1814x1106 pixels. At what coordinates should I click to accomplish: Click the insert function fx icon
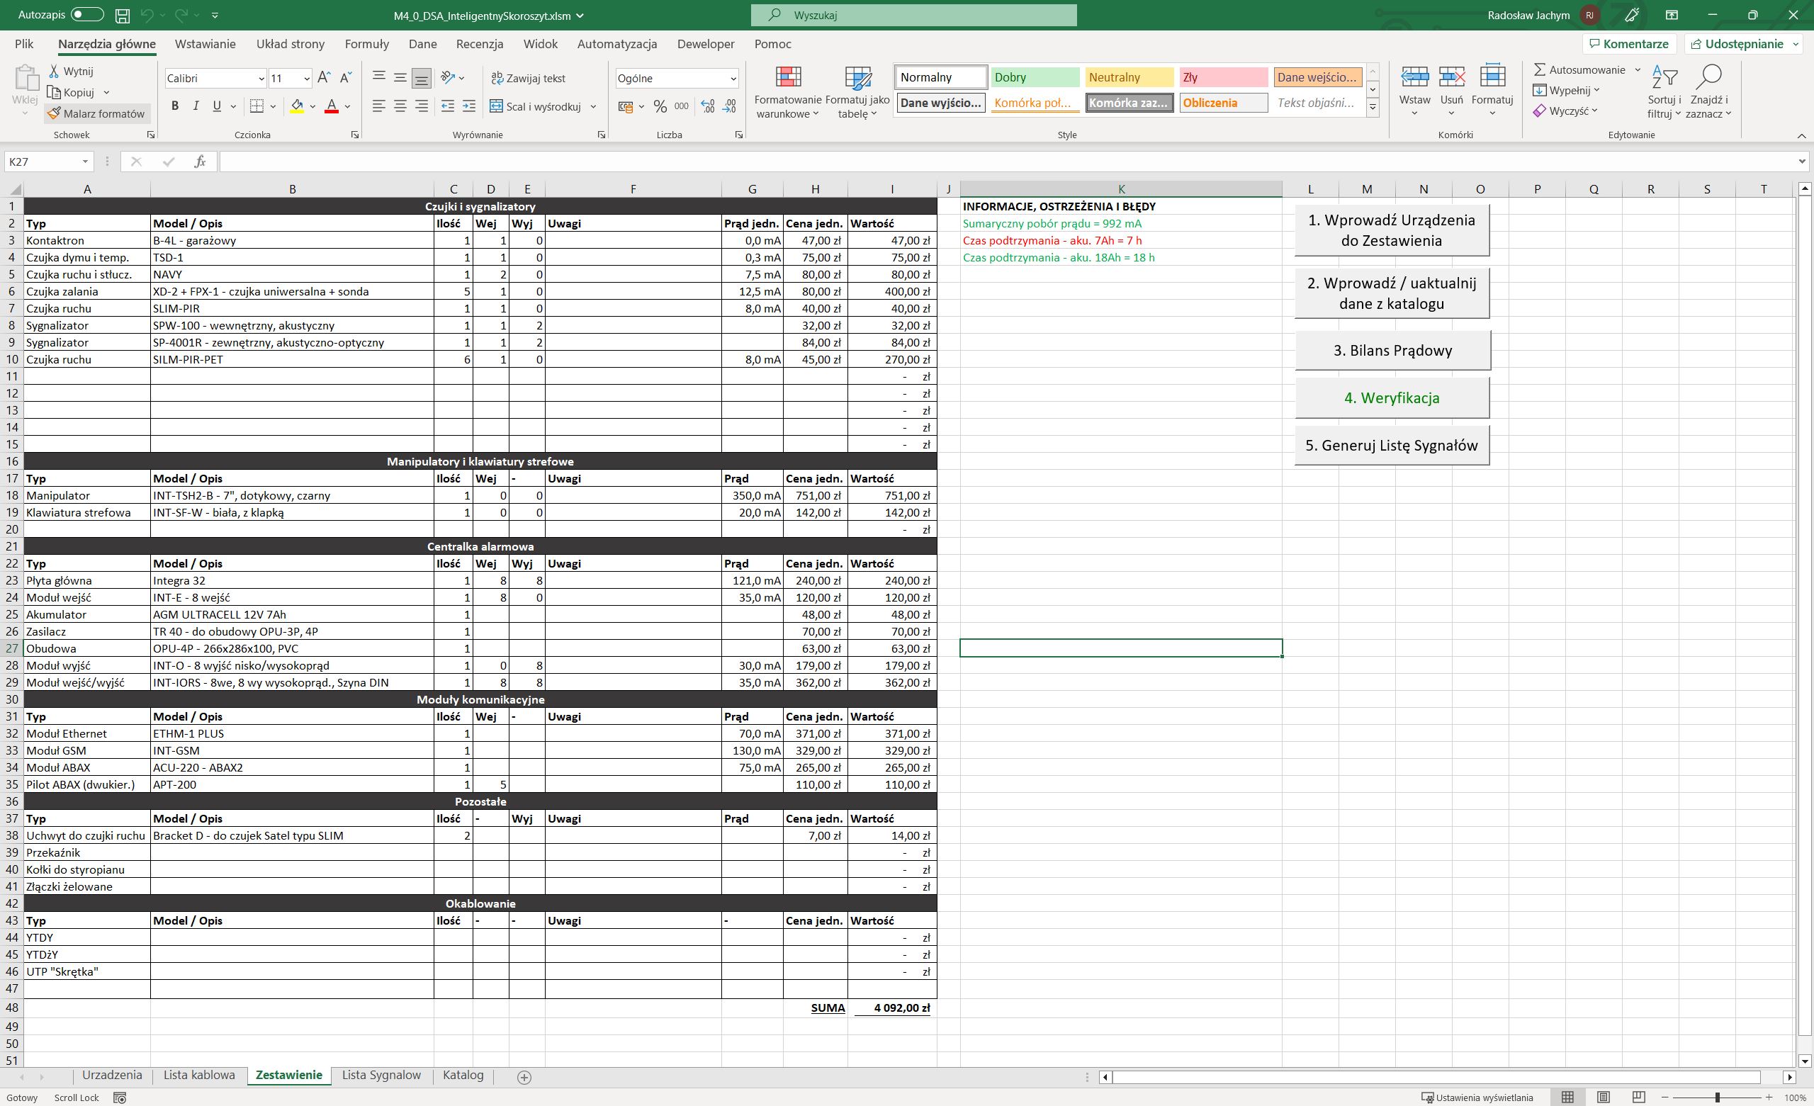tap(200, 162)
